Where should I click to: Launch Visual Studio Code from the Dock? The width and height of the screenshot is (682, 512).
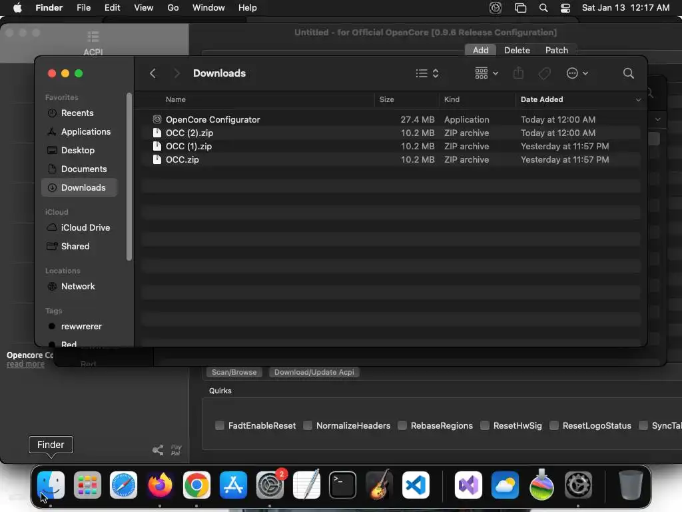[x=416, y=485]
